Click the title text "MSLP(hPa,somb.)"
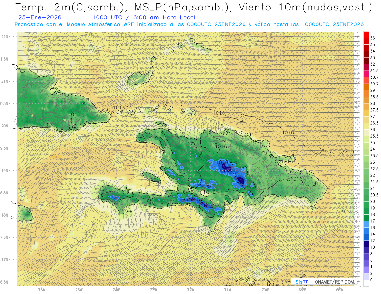 (x=182, y=8)
